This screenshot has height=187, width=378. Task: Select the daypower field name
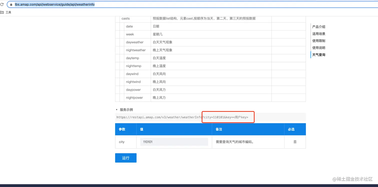[x=133, y=90]
